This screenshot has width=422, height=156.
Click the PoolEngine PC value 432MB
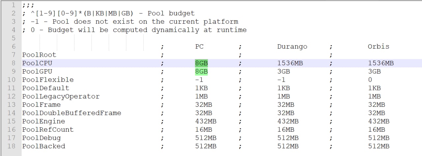[206, 121]
